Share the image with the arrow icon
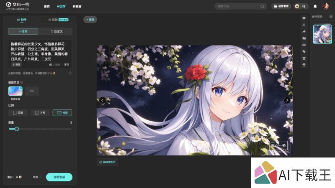 click(304, 32)
